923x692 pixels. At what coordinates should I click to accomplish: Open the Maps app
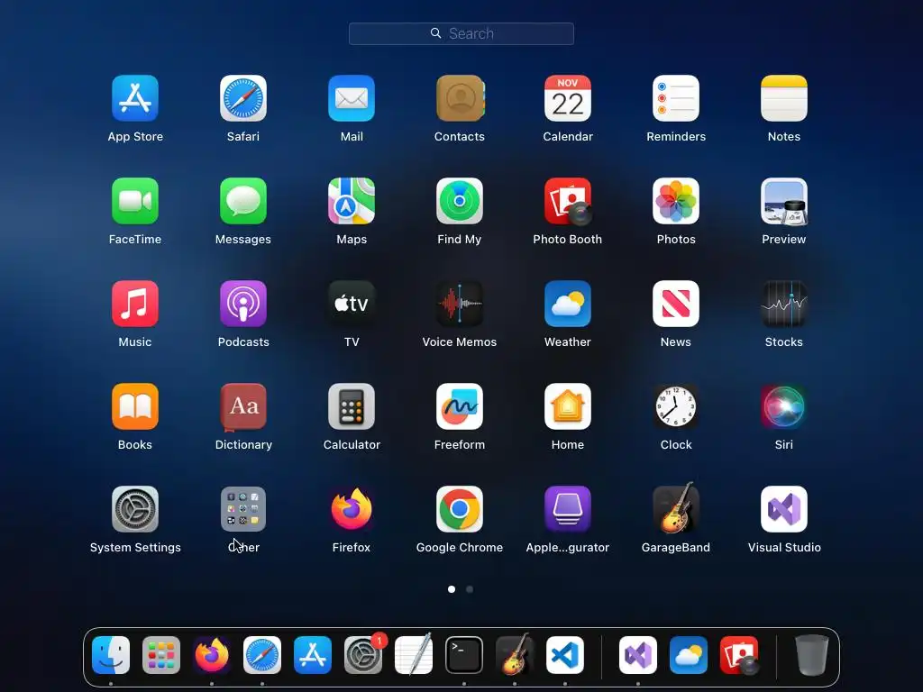[x=352, y=201]
